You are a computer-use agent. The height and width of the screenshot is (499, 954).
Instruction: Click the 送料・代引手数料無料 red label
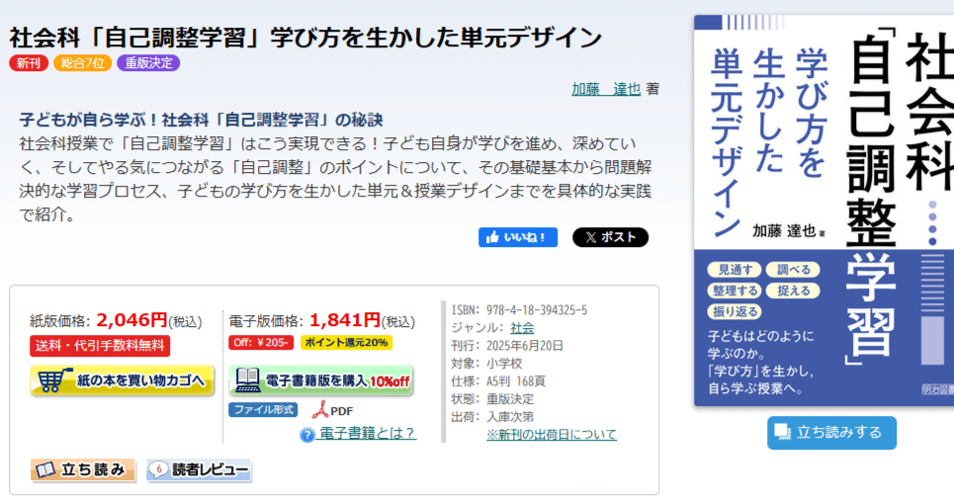point(100,346)
